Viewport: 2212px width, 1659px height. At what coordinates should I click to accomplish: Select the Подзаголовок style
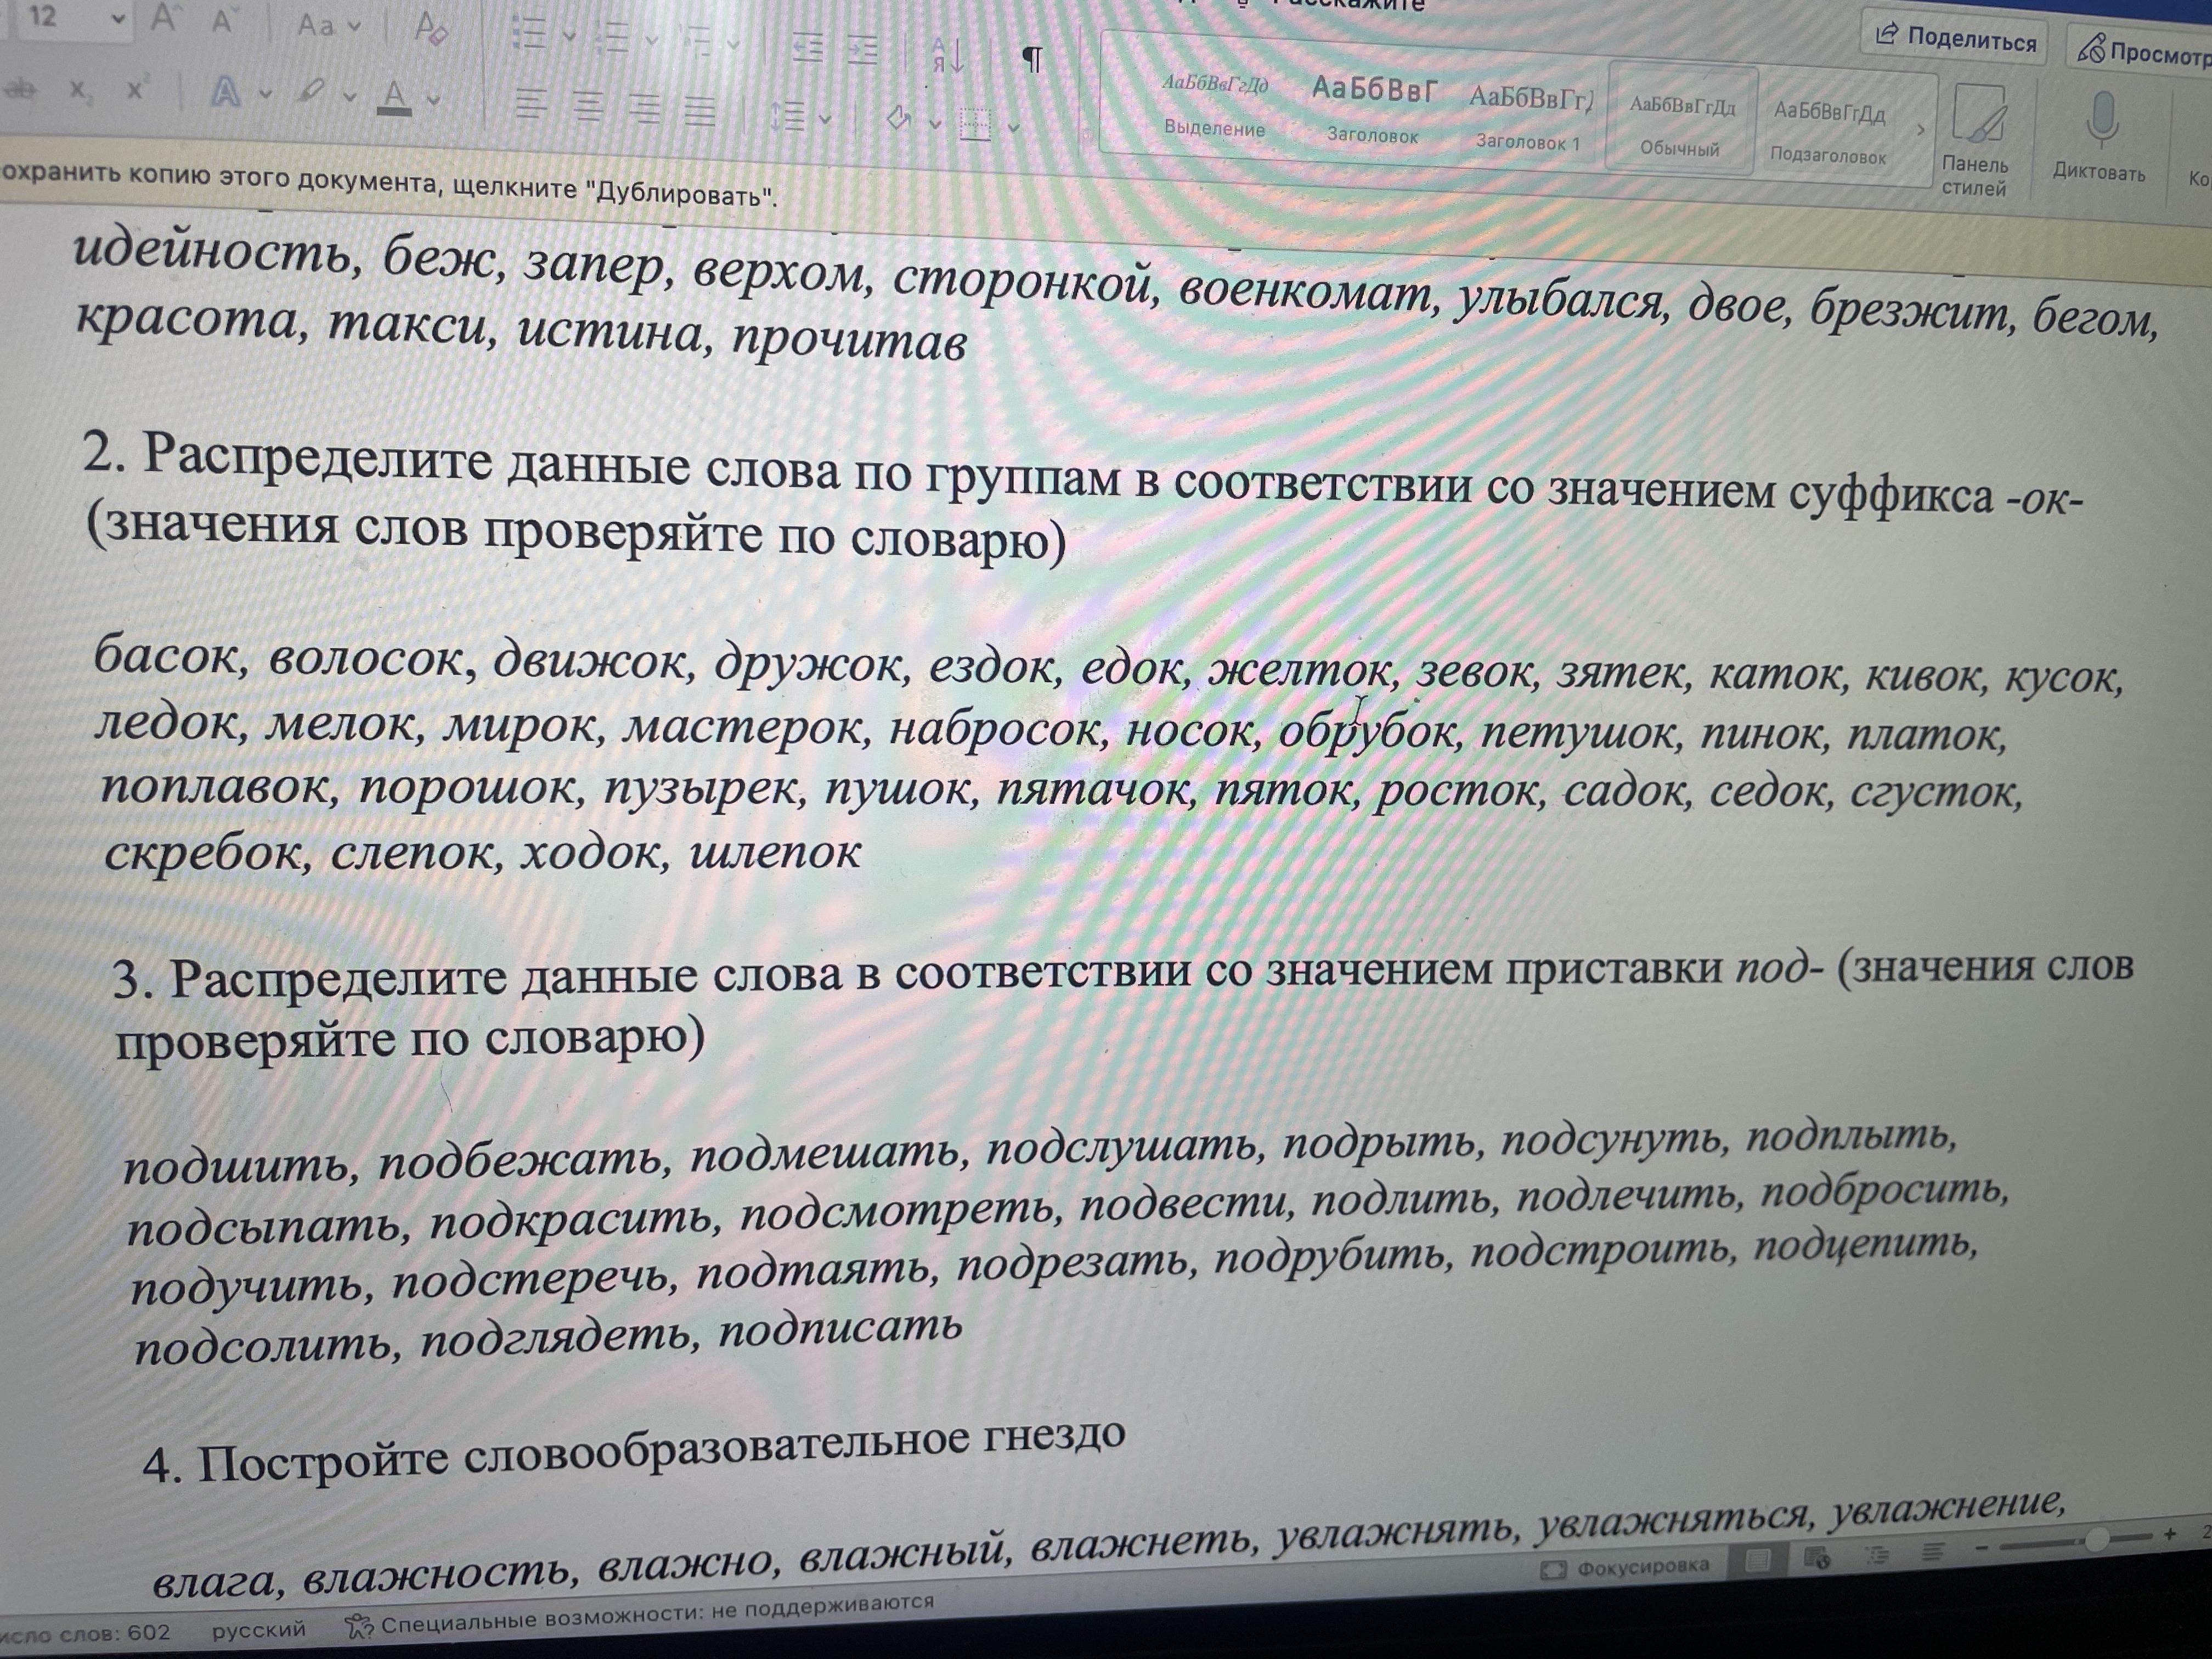pos(1828,131)
